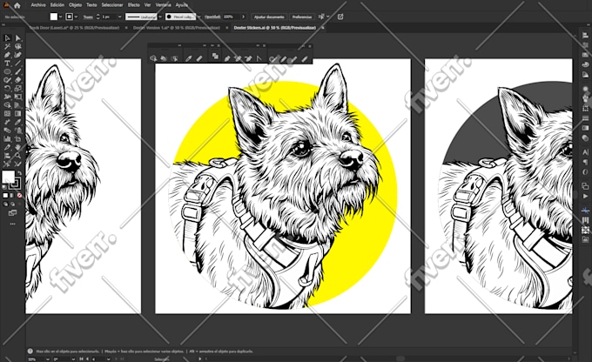Toggle Draw Behind mode
This screenshot has height=362, width=592.
pyautogui.click(x=12, y=204)
